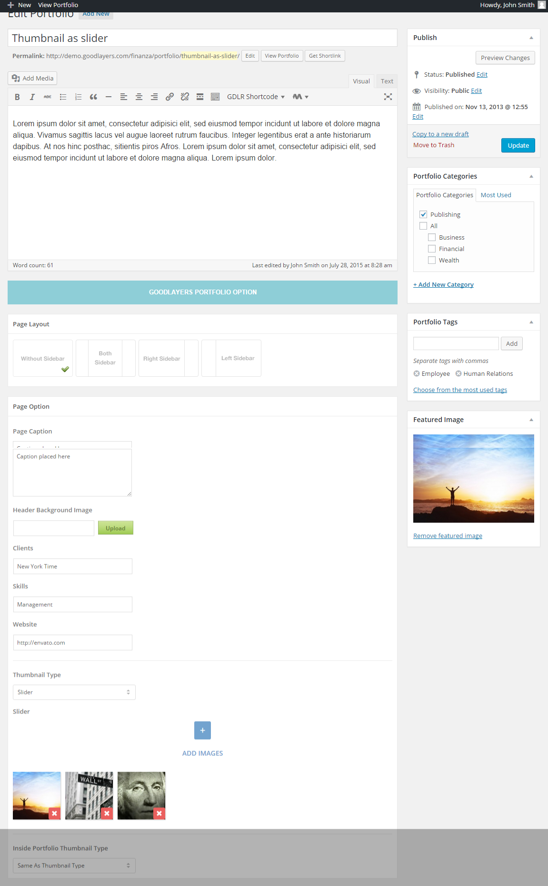Open the Thumbnail Type dropdown
548x886 pixels.
[74, 692]
